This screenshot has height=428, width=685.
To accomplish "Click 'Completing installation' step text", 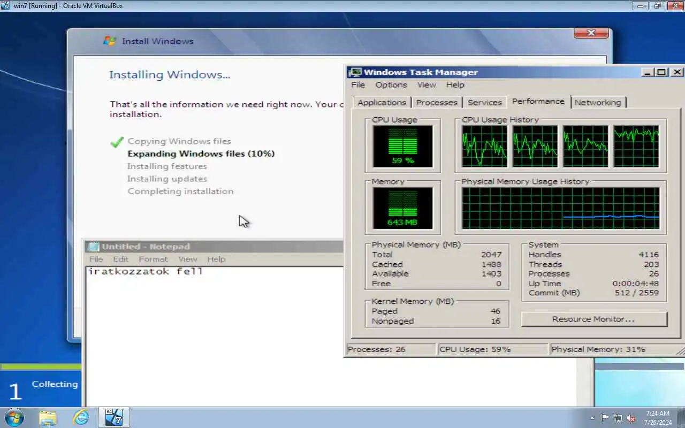I will coord(180,191).
